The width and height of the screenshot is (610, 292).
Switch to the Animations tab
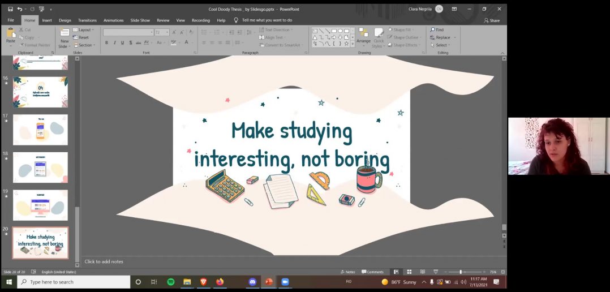click(113, 20)
